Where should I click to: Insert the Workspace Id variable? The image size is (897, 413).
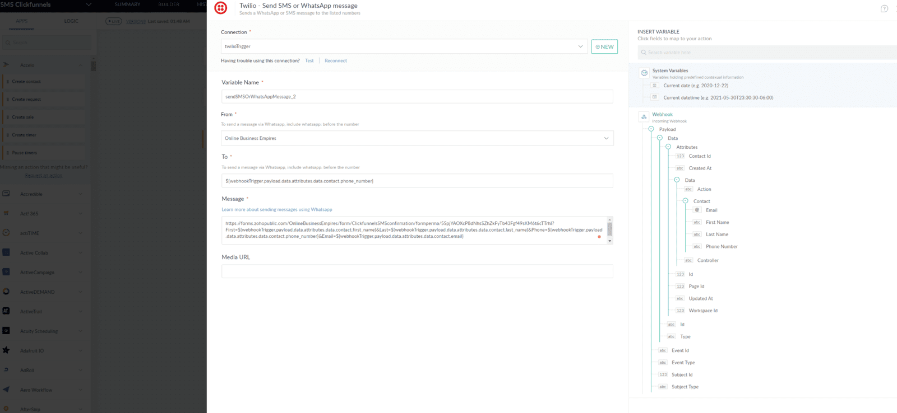[703, 311]
